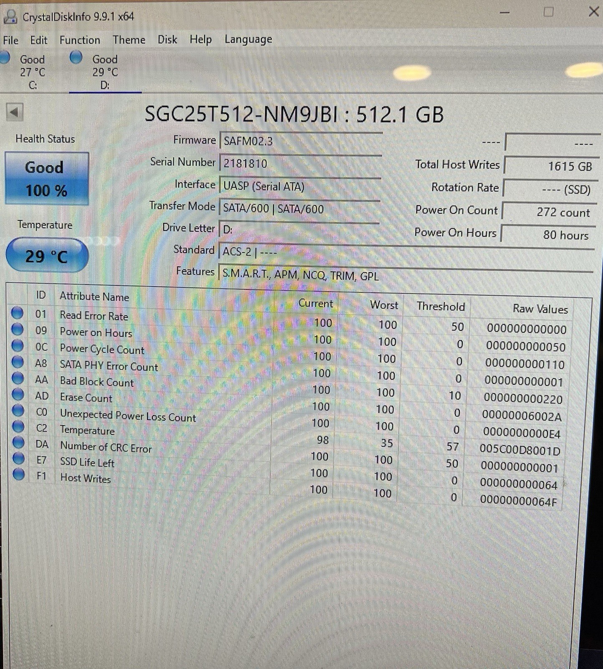Select the SSD Life Left attribute name
The image size is (603, 669).
coord(87,462)
